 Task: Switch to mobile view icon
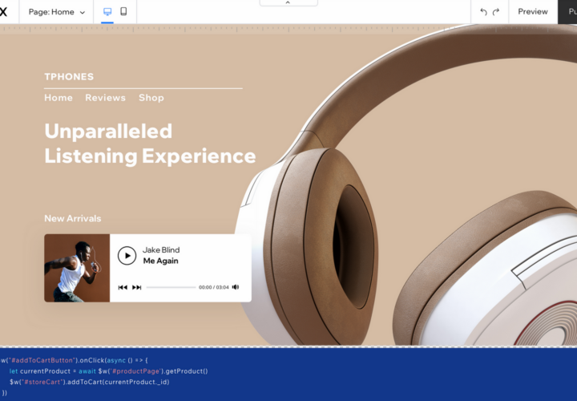pos(123,11)
